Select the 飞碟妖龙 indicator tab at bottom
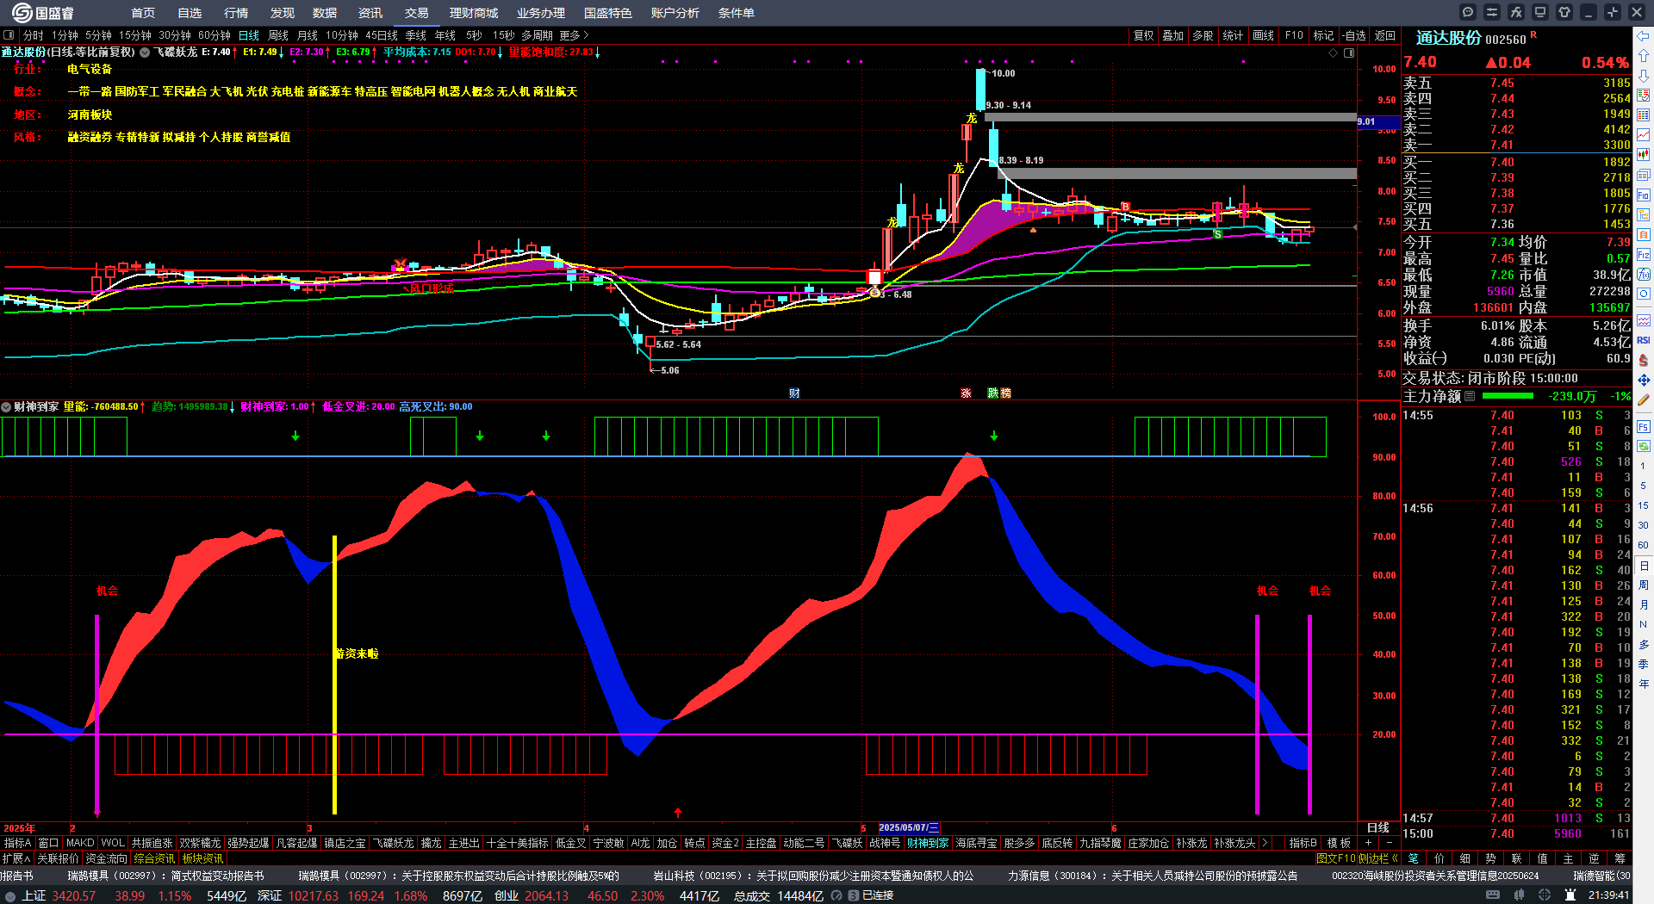Viewport: 1654px width, 904px height. tap(393, 843)
